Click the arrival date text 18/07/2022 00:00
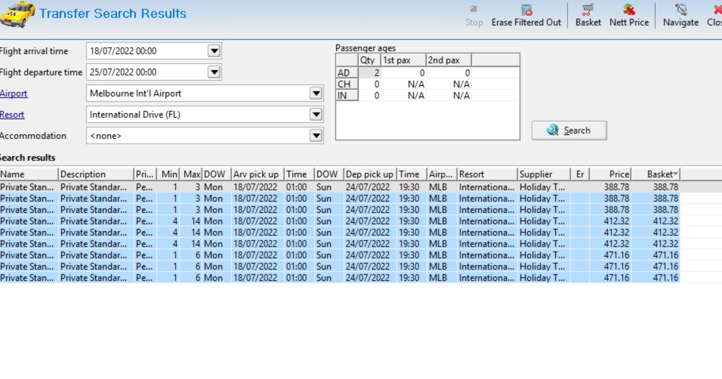 pyautogui.click(x=123, y=51)
